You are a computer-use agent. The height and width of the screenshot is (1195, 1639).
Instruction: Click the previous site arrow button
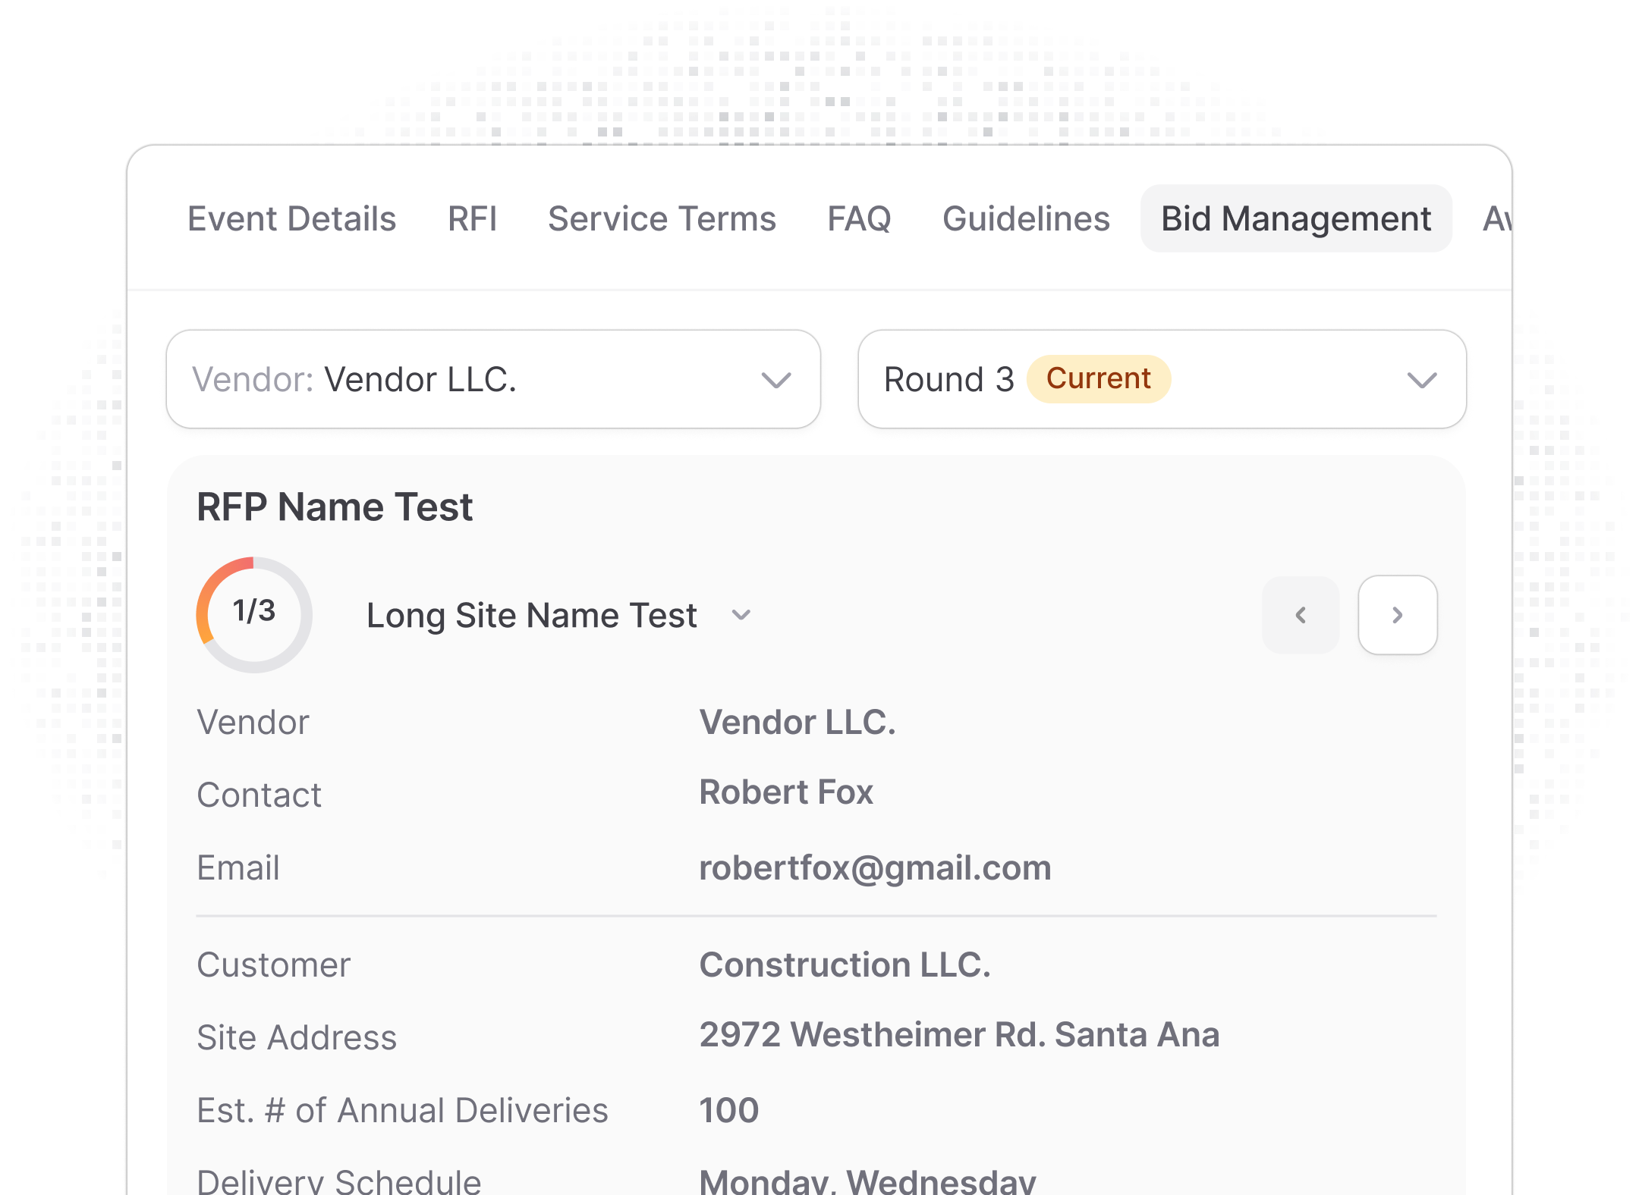pyautogui.click(x=1301, y=615)
